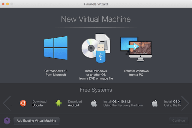Click the orange Ubuntu logo icon
192x128 pixels.
(x=23, y=104)
